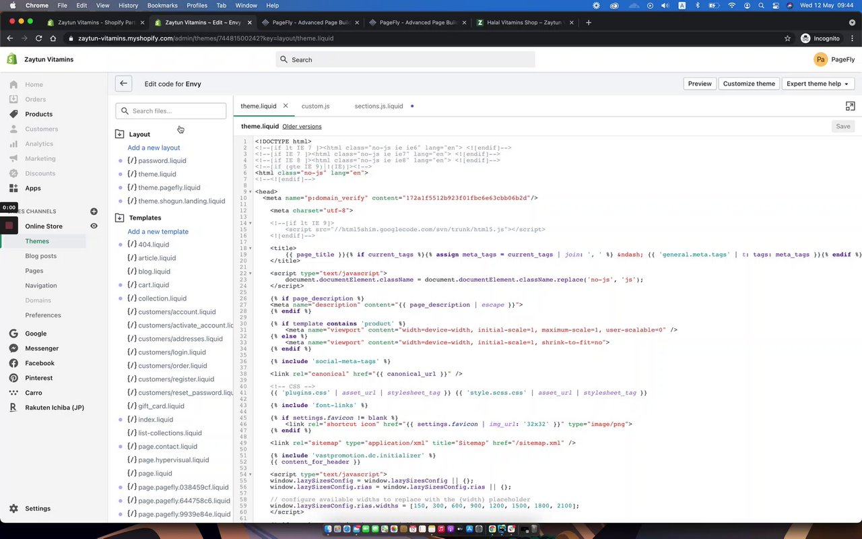Open the Expert theme help dropdown

[818, 84]
